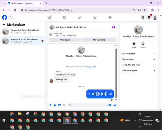Viewport: 162px width, 130px height.
Task: Click the chat scrollbar down arrow
Action: tap(116, 100)
